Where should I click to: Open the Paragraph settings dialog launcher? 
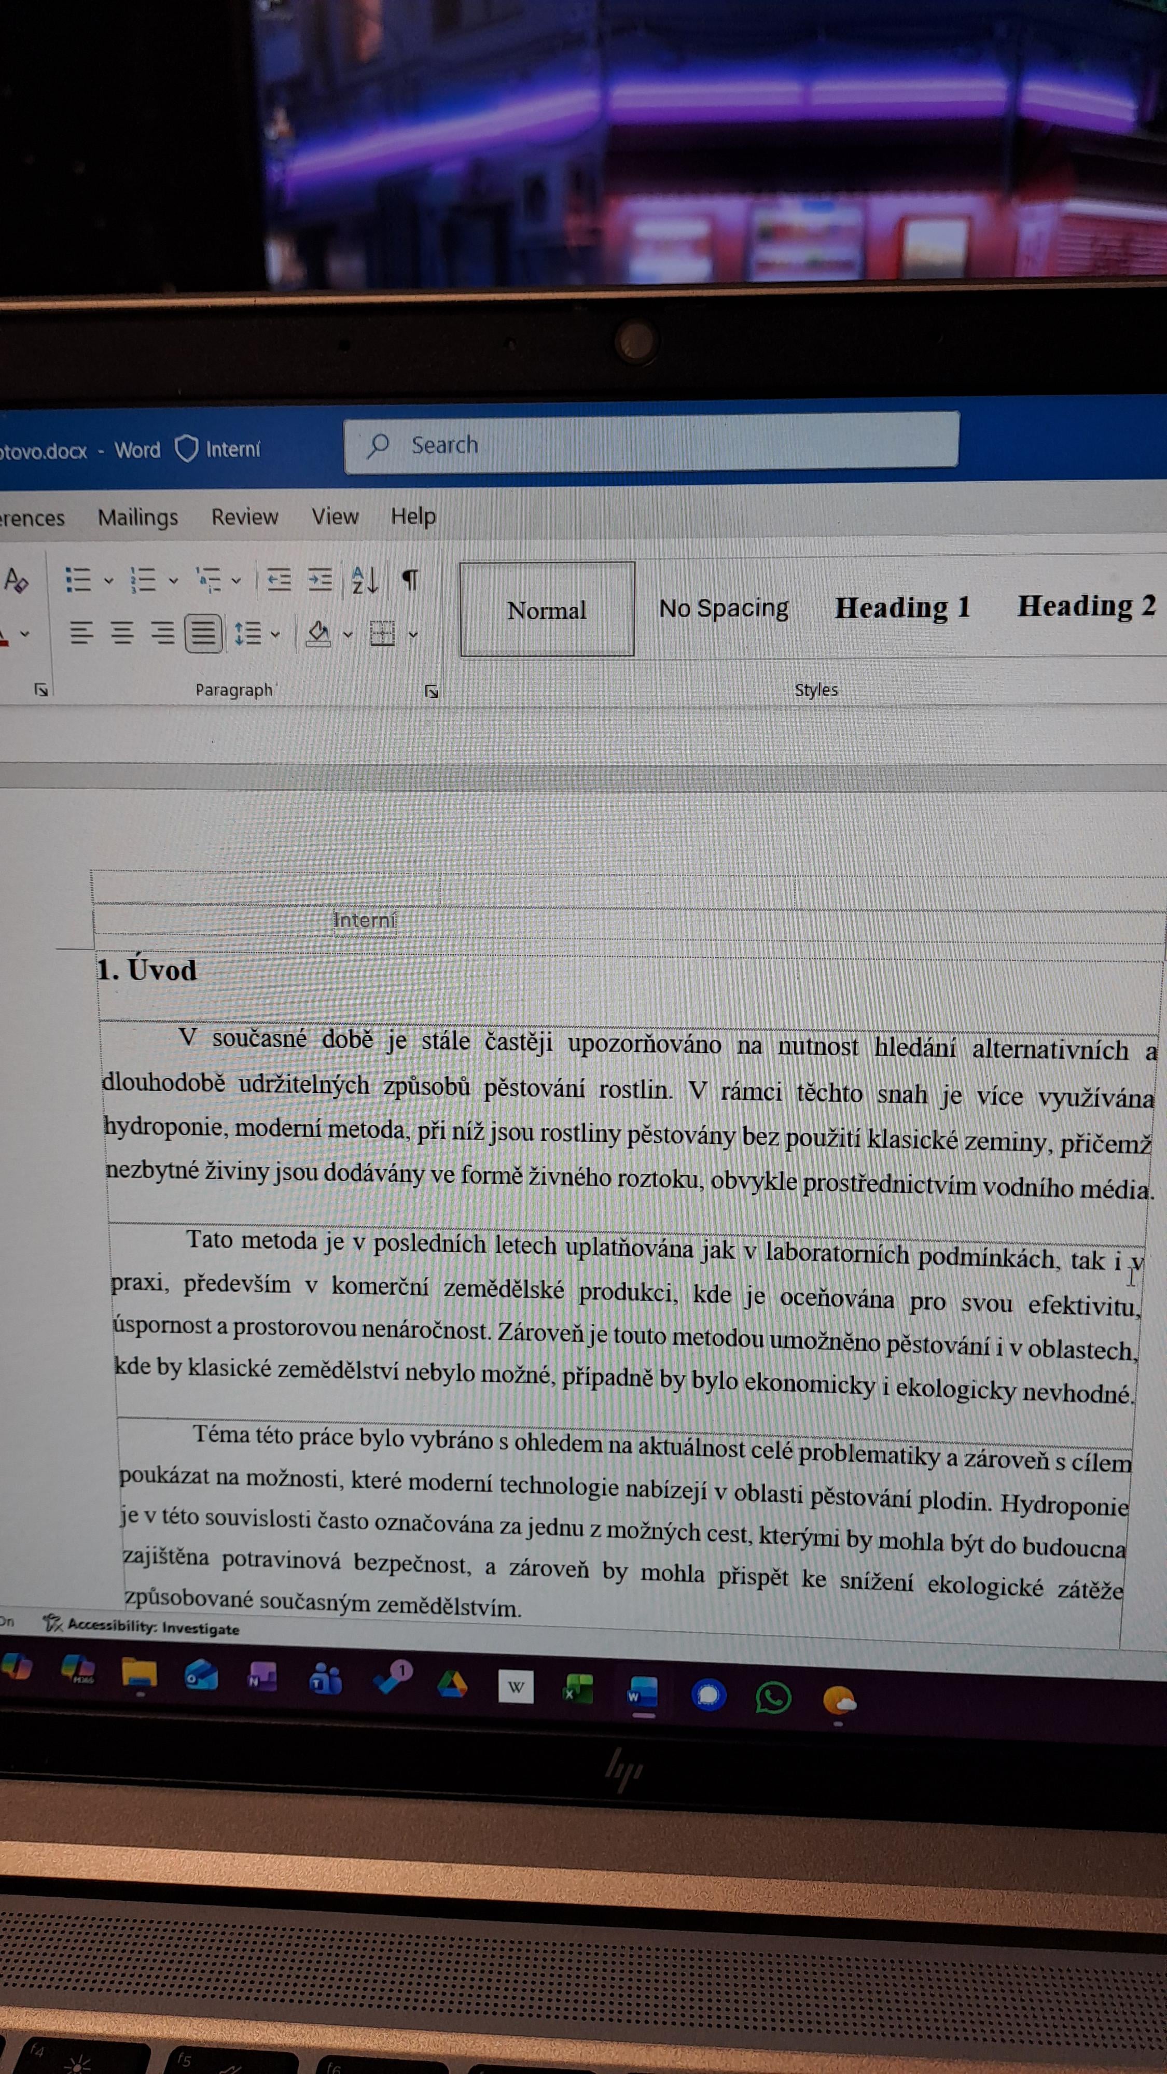tap(431, 691)
